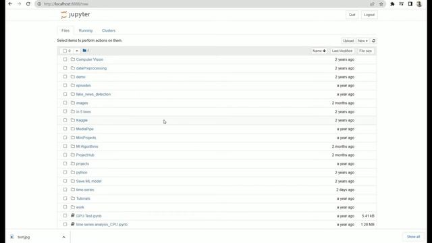The height and width of the screenshot is (243, 432).
Task: Toggle the select-all checkbox
Action: [x=65, y=51]
